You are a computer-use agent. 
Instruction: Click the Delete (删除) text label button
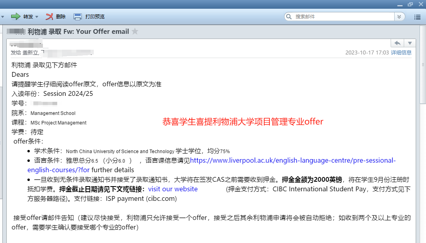[x=61, y=17]
